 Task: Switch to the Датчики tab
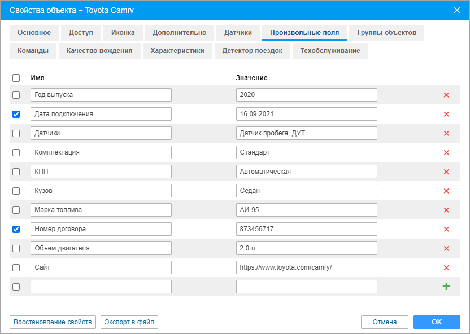click(238, 33)
